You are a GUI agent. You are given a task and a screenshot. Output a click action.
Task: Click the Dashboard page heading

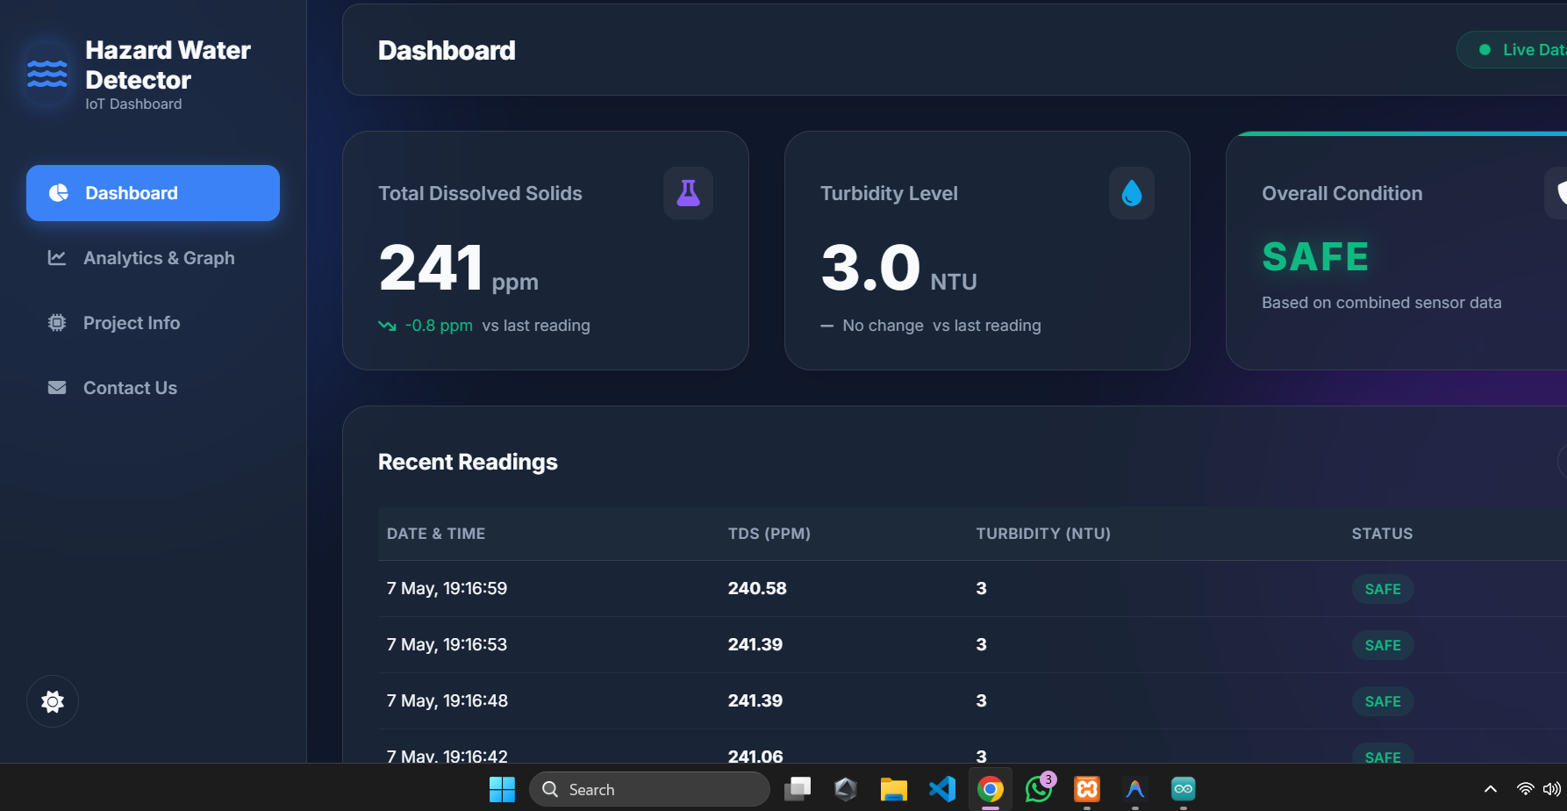coord(447,51)
